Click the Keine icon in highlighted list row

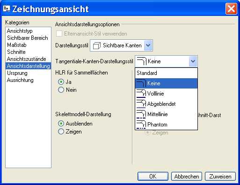click(141, 83)
